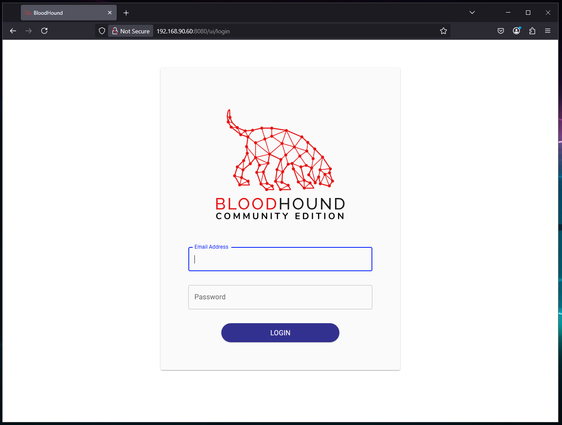
Task: Maximize the browser window
Action: click(528, 13)
